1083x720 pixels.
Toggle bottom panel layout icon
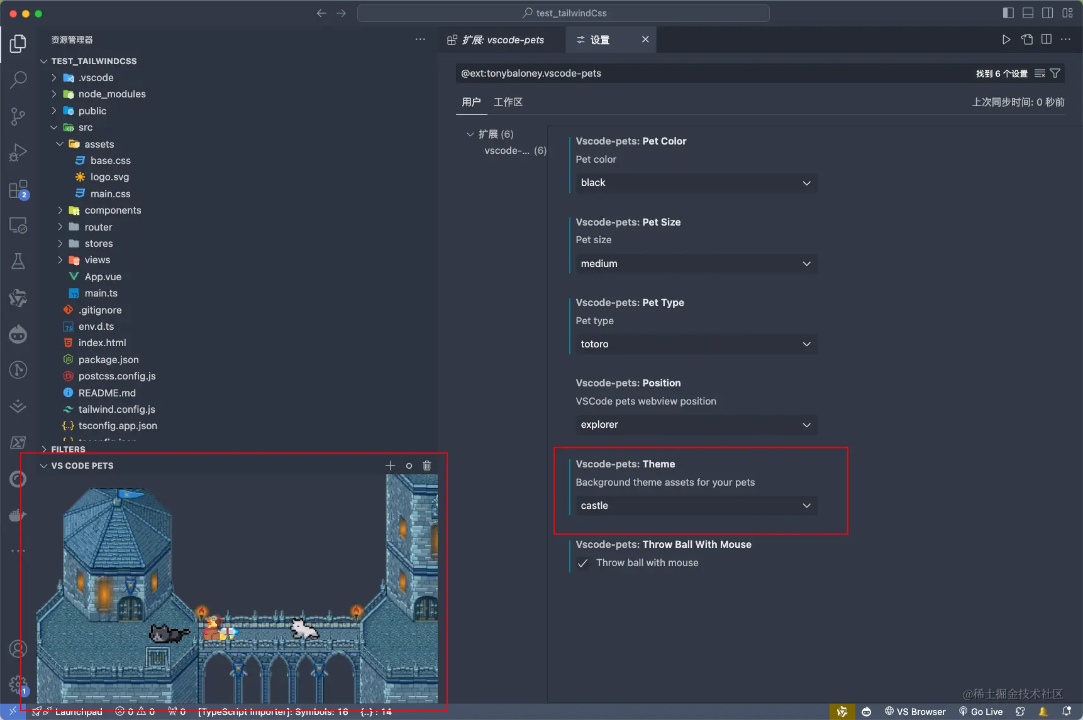(1028, 13)
